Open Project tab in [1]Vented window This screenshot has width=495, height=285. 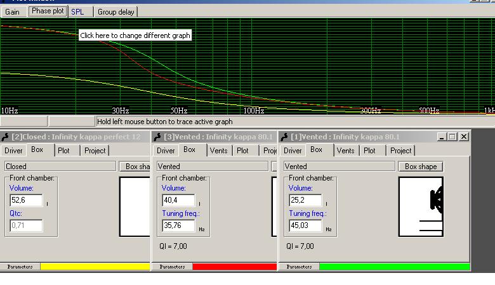(x=400, y=151)
